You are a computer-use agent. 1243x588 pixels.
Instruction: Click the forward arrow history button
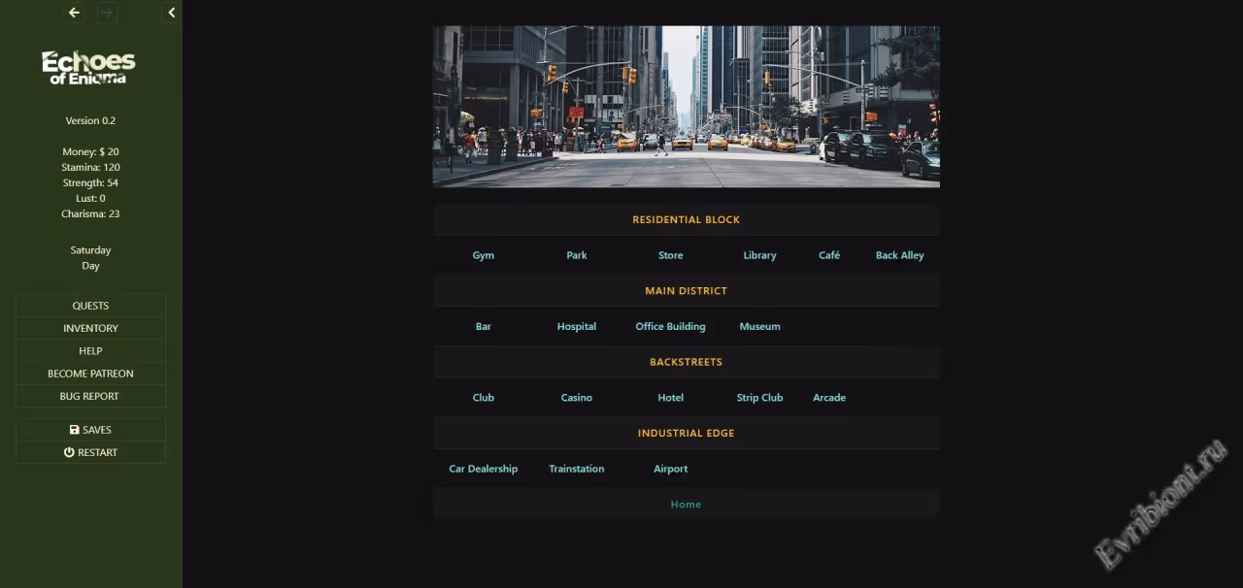(107, 13)
